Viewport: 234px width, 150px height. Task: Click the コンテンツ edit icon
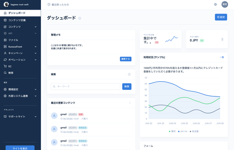coord(5,27)
